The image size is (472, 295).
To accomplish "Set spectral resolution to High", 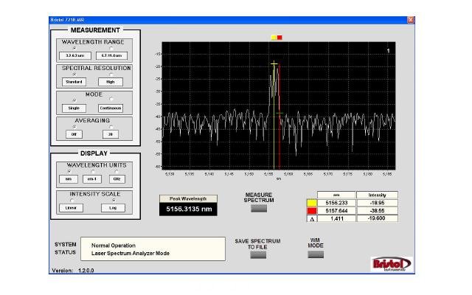I will click(111, 81).
